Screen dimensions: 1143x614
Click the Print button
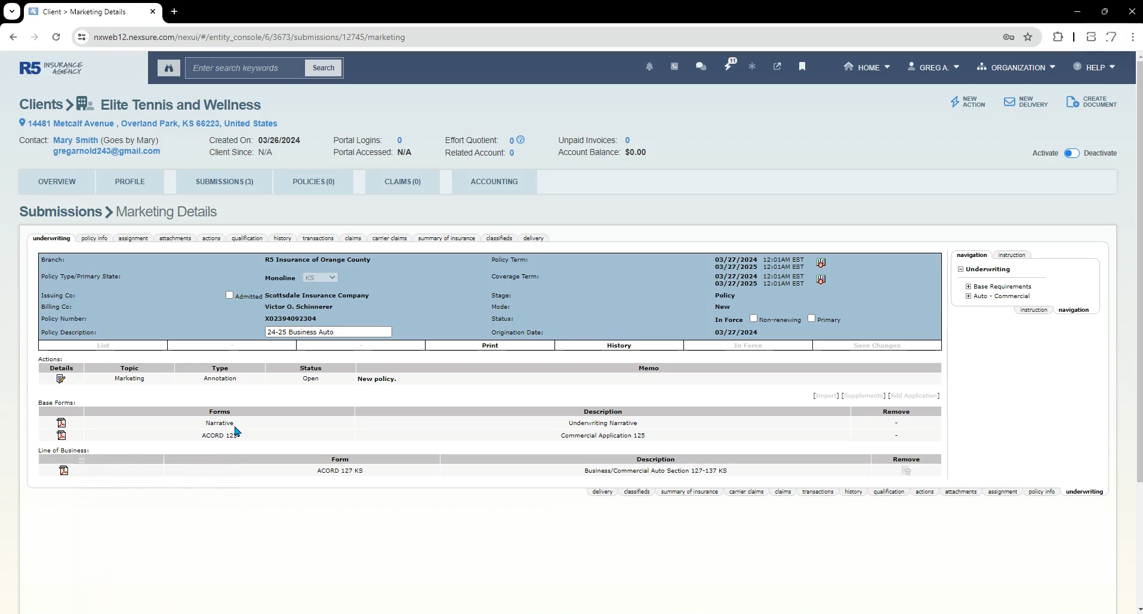click(489, 346)
